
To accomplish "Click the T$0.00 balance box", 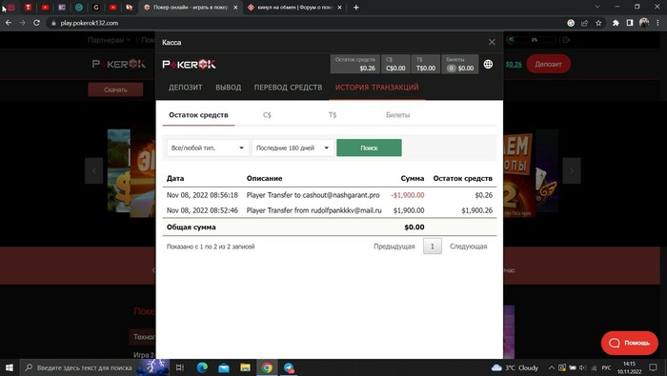I will point(426,64).
